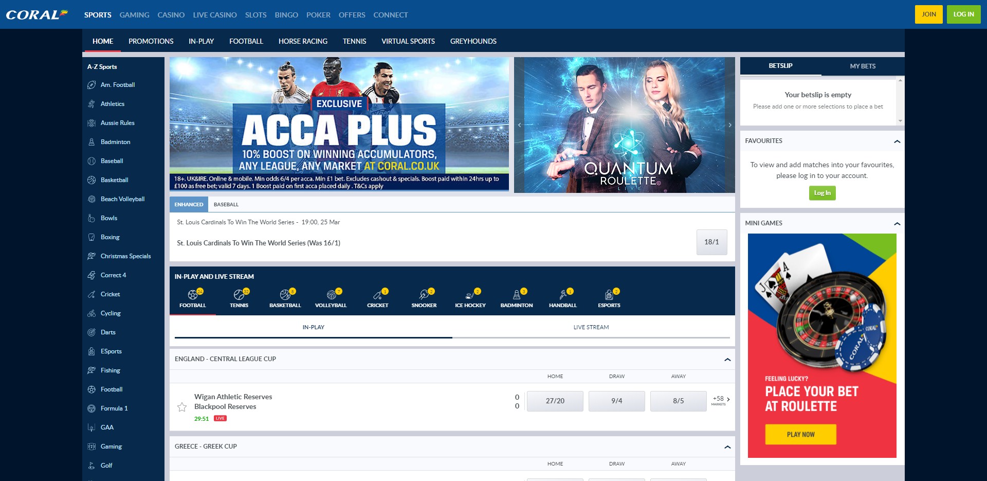Click Play Now on the roulette mini game

click(800, 434)
